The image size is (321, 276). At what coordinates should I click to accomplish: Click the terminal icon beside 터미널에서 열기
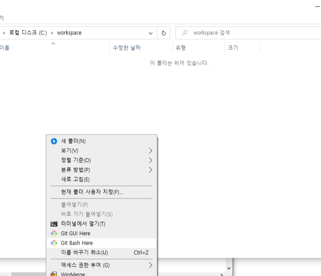[54, 224]
